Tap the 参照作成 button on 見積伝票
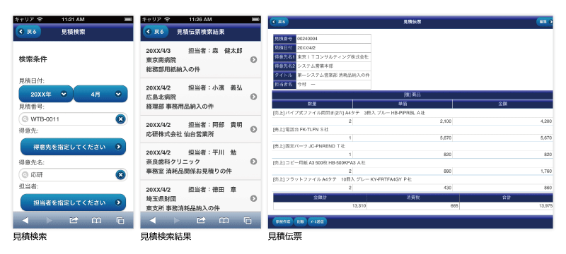The height and width of the screenshot is (254, 566). 282,222
